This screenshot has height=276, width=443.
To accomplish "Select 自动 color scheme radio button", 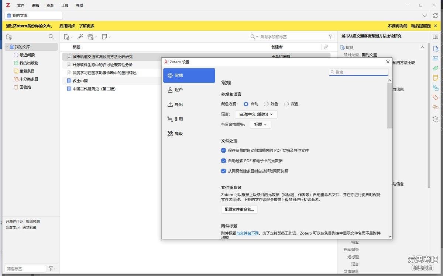I will click(x=246, y=104).
